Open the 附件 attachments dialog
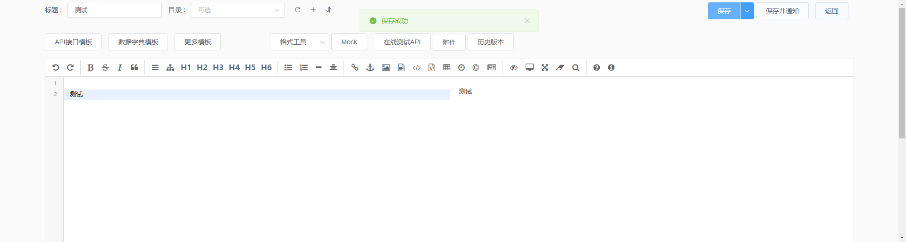This screenshot has width=906, height=242. (449, 42)
